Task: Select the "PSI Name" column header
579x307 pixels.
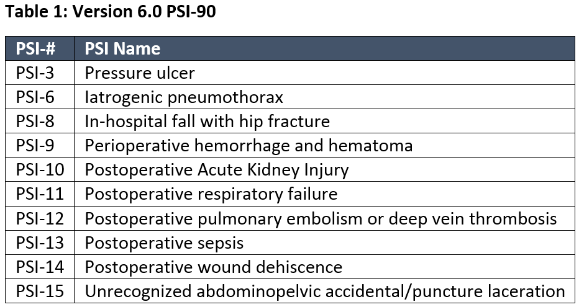Action: click(122, 48)
